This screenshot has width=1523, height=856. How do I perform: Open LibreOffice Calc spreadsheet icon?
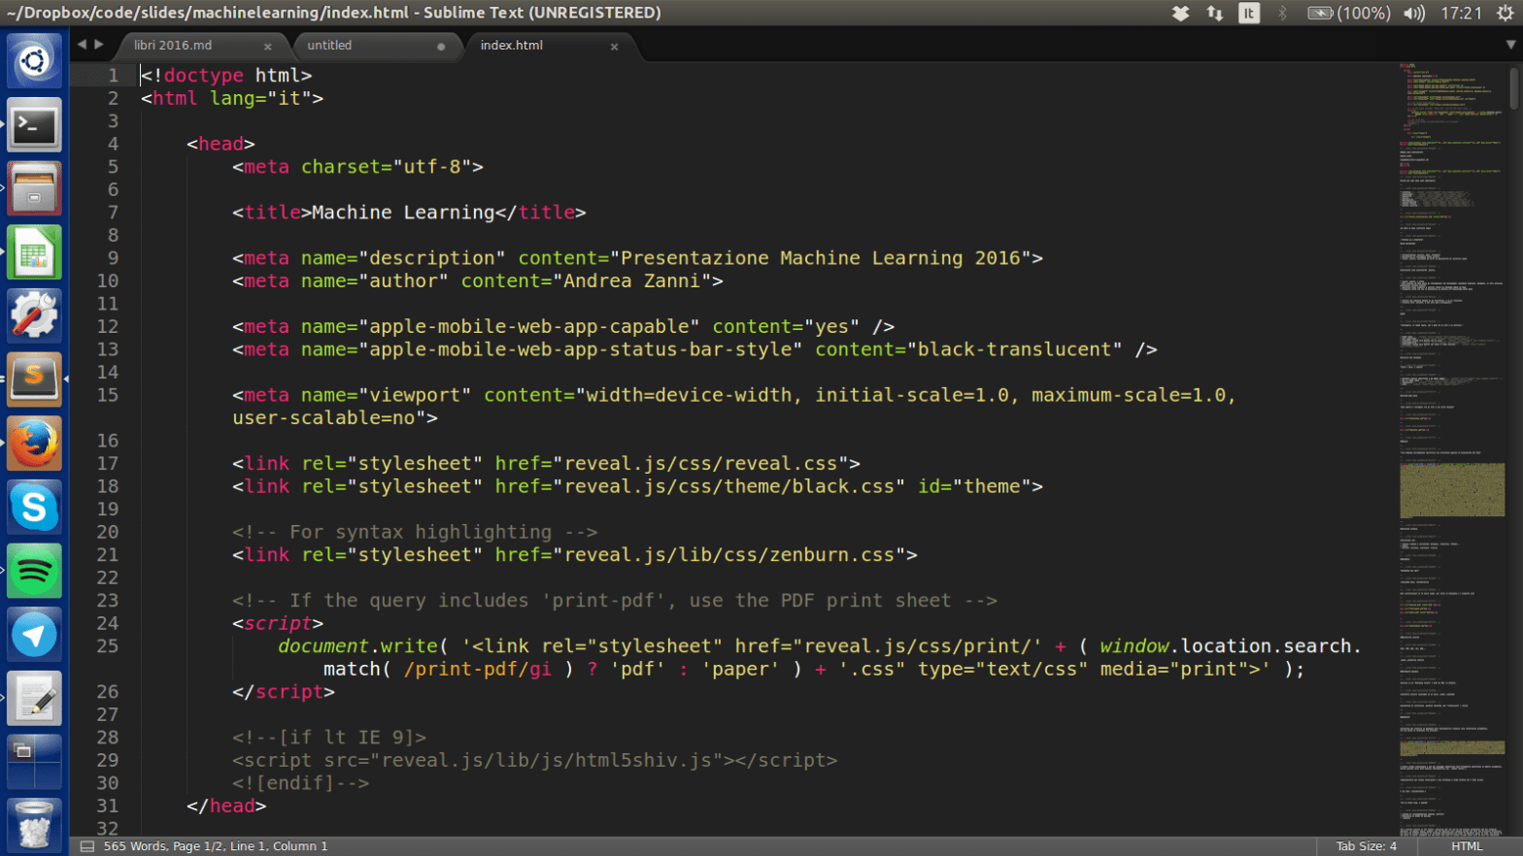pyautogui.click(x=34, y=253)
